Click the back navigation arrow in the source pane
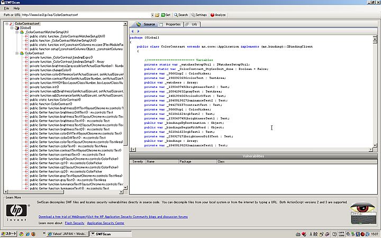 [x=132, y=31]
